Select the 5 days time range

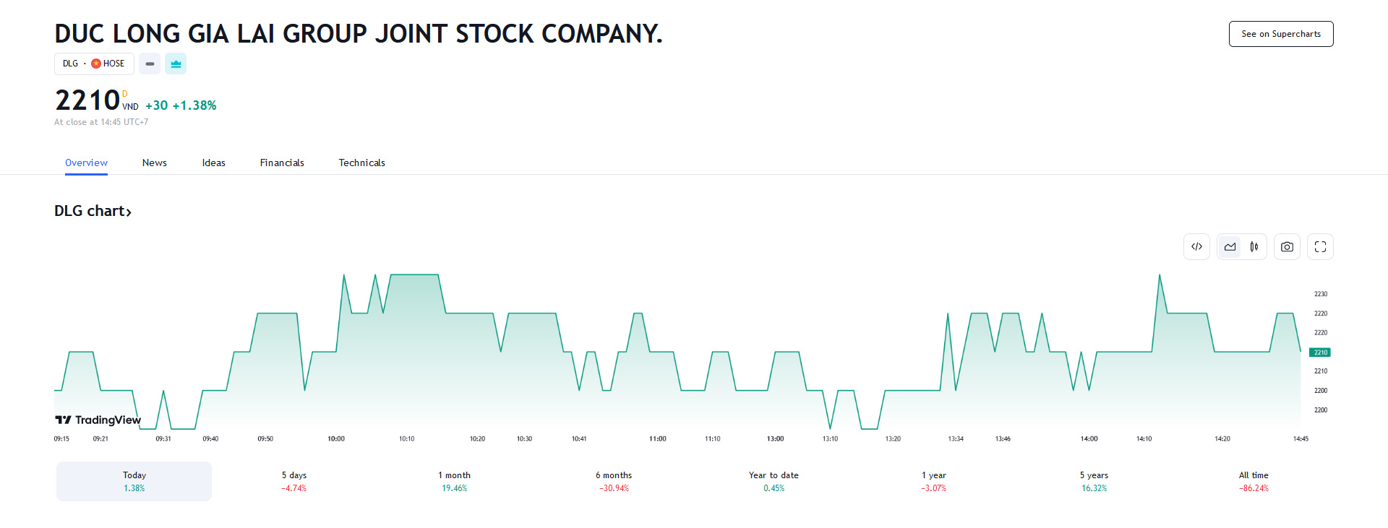coord(294,481)
